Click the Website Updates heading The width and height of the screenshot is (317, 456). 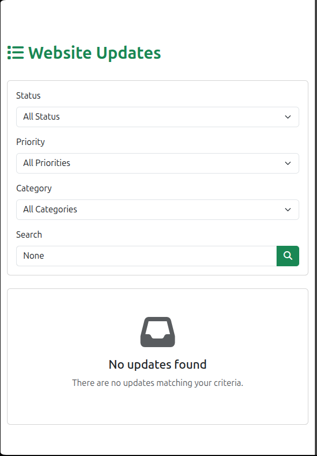pyautogui.click(x=94, y=53)
